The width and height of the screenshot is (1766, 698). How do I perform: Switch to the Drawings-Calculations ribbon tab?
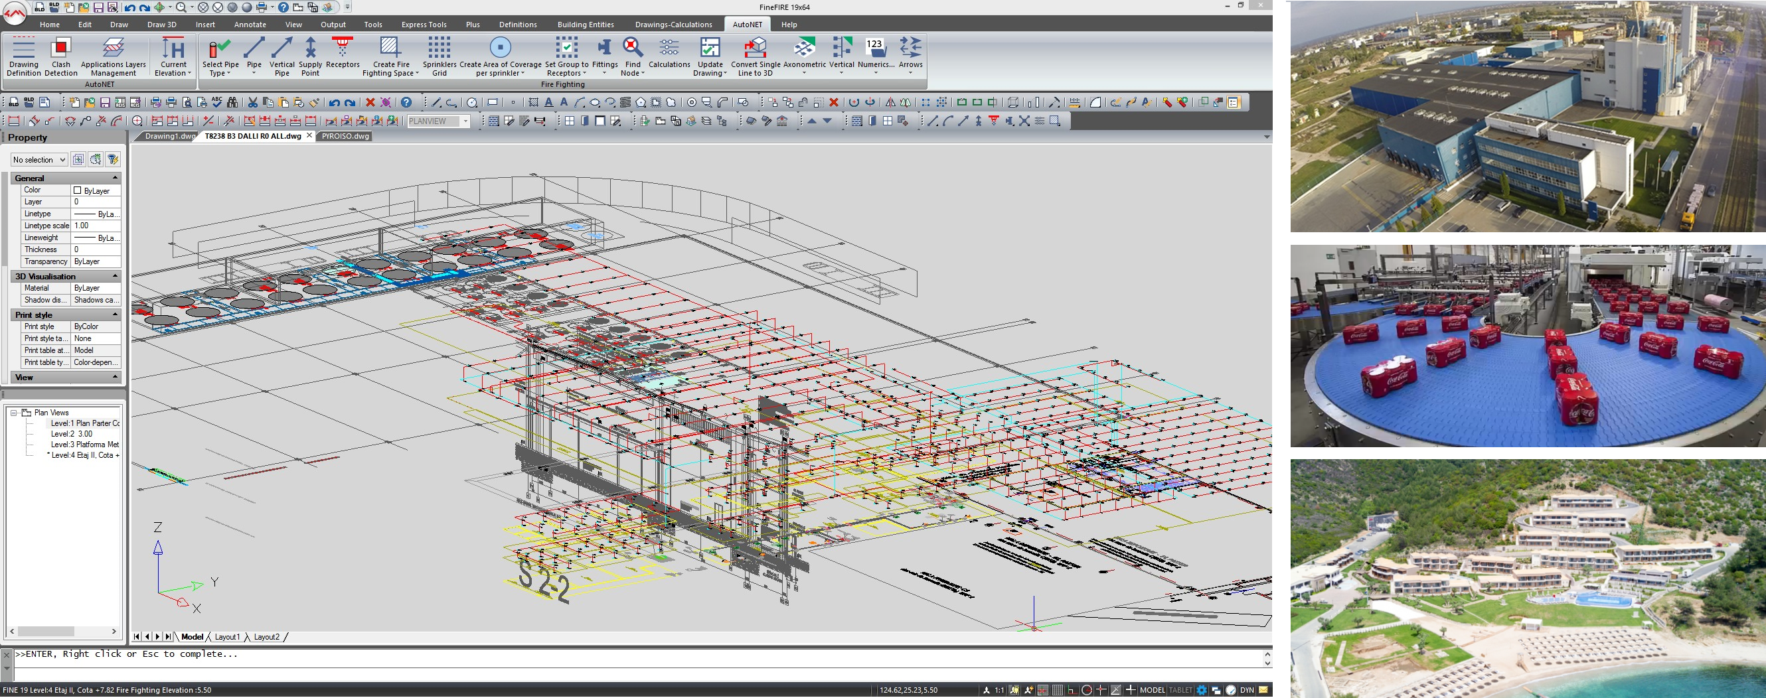[674, 24]
